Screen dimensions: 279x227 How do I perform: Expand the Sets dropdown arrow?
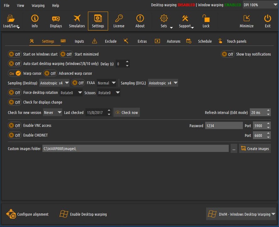coord(171,28)
